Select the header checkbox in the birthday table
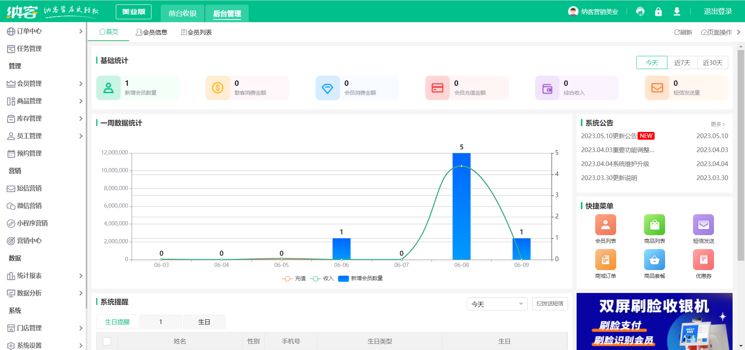The width and height of the screenshot is (745, 350). click(107, 341)
